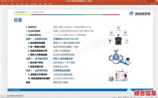The width and height of the screenshot is (158, 98).
Task: Open the 视图 ribbon tab
Action: [45, 4]
